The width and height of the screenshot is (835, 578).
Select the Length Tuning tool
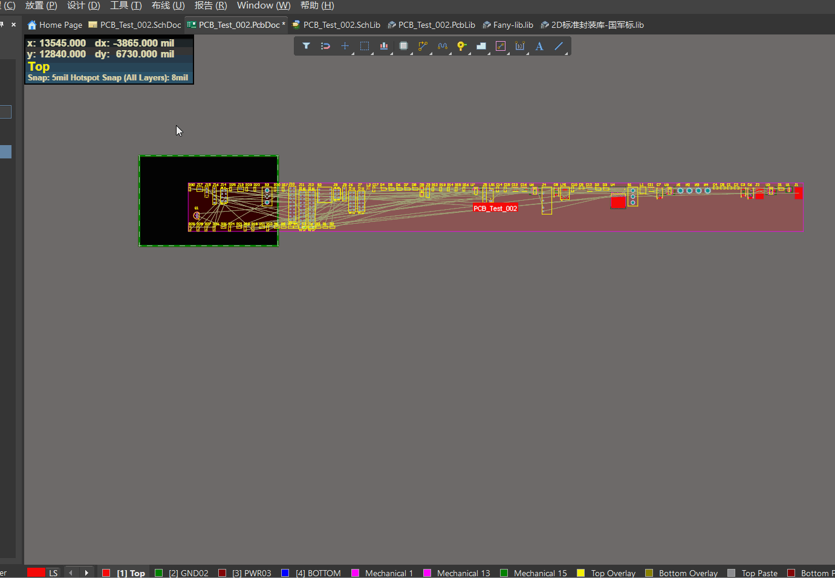click(443, 46)
